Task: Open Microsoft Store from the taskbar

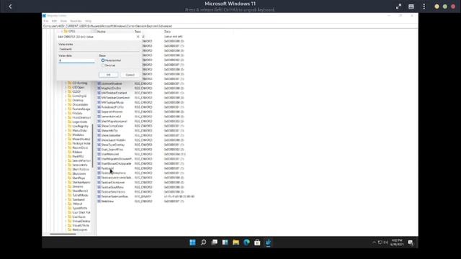Action: point(257,242)
